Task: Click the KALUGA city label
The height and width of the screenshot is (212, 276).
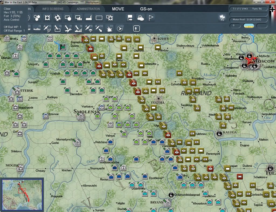Action: 230,132
